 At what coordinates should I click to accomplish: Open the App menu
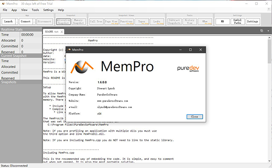[x=14, y=10]
